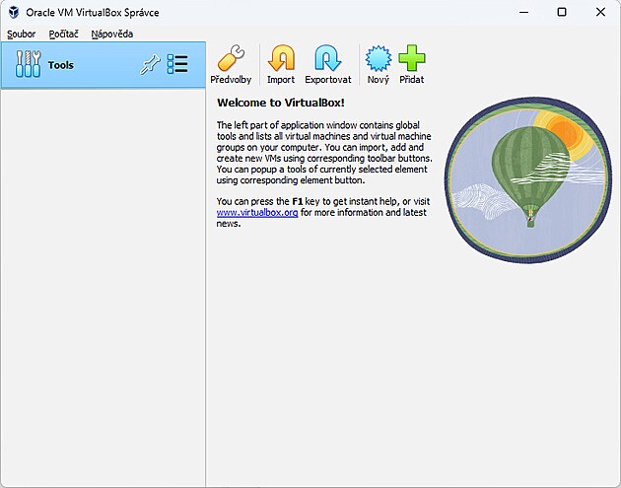This screenshot has height=488, width=621.
Task: Follow the www.virtualbox.org link
Action: tap(256, 212)
